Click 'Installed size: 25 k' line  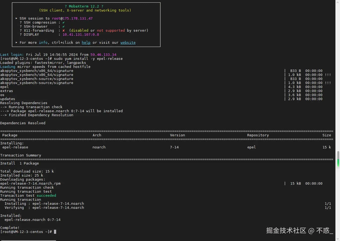22,175
